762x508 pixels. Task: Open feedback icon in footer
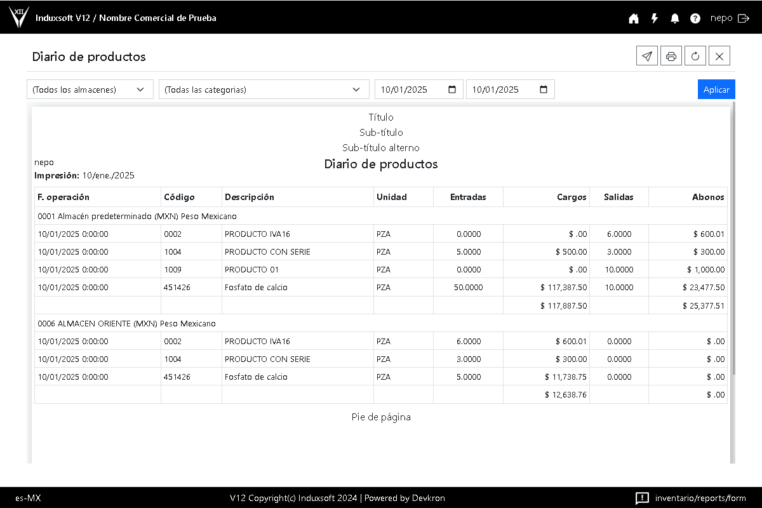642,498
